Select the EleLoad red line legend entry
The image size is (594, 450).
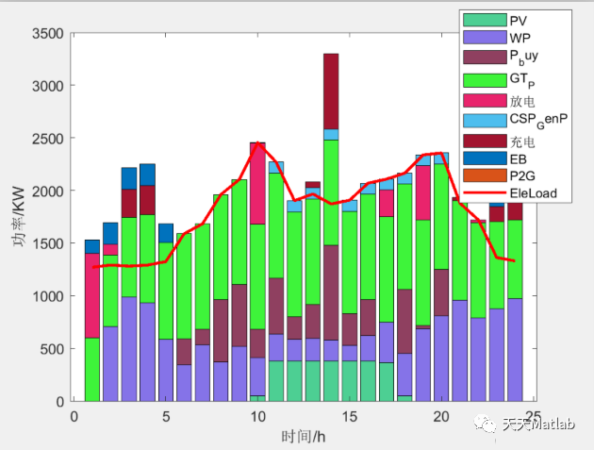click(x=485, y=192)
